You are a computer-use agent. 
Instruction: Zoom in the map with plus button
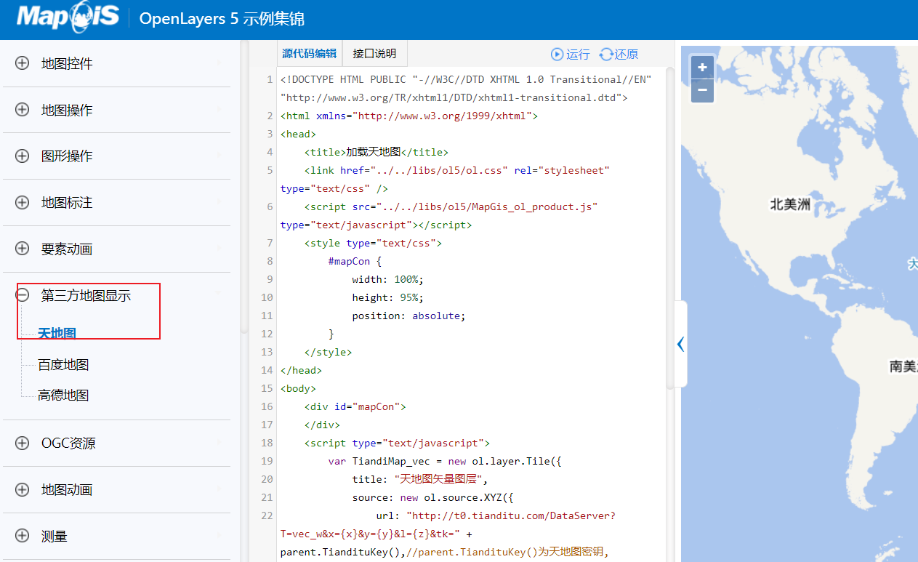pos(702,68)
